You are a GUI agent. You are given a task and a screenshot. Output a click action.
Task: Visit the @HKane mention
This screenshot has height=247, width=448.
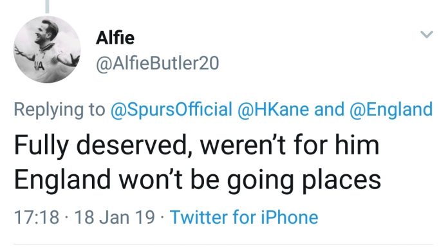[273, 109]
